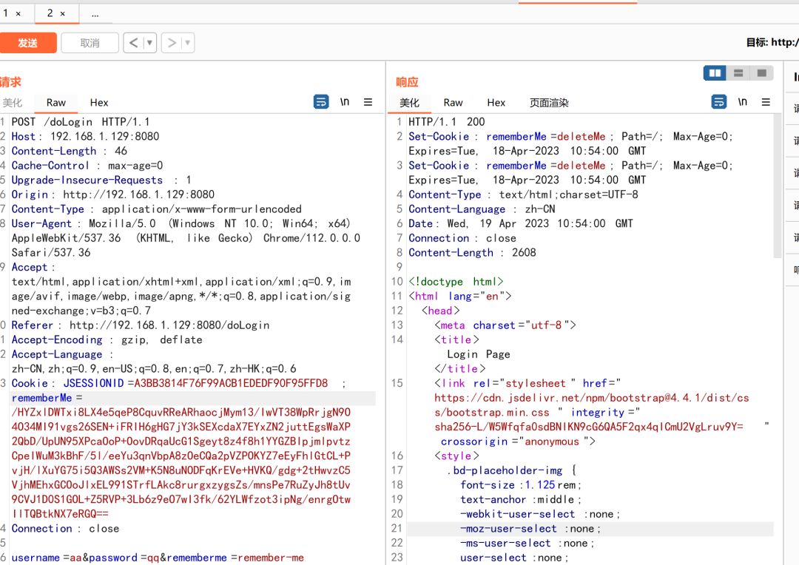
Task: Toggle \n non-printable characters in request panel
Action: point(345,102)
